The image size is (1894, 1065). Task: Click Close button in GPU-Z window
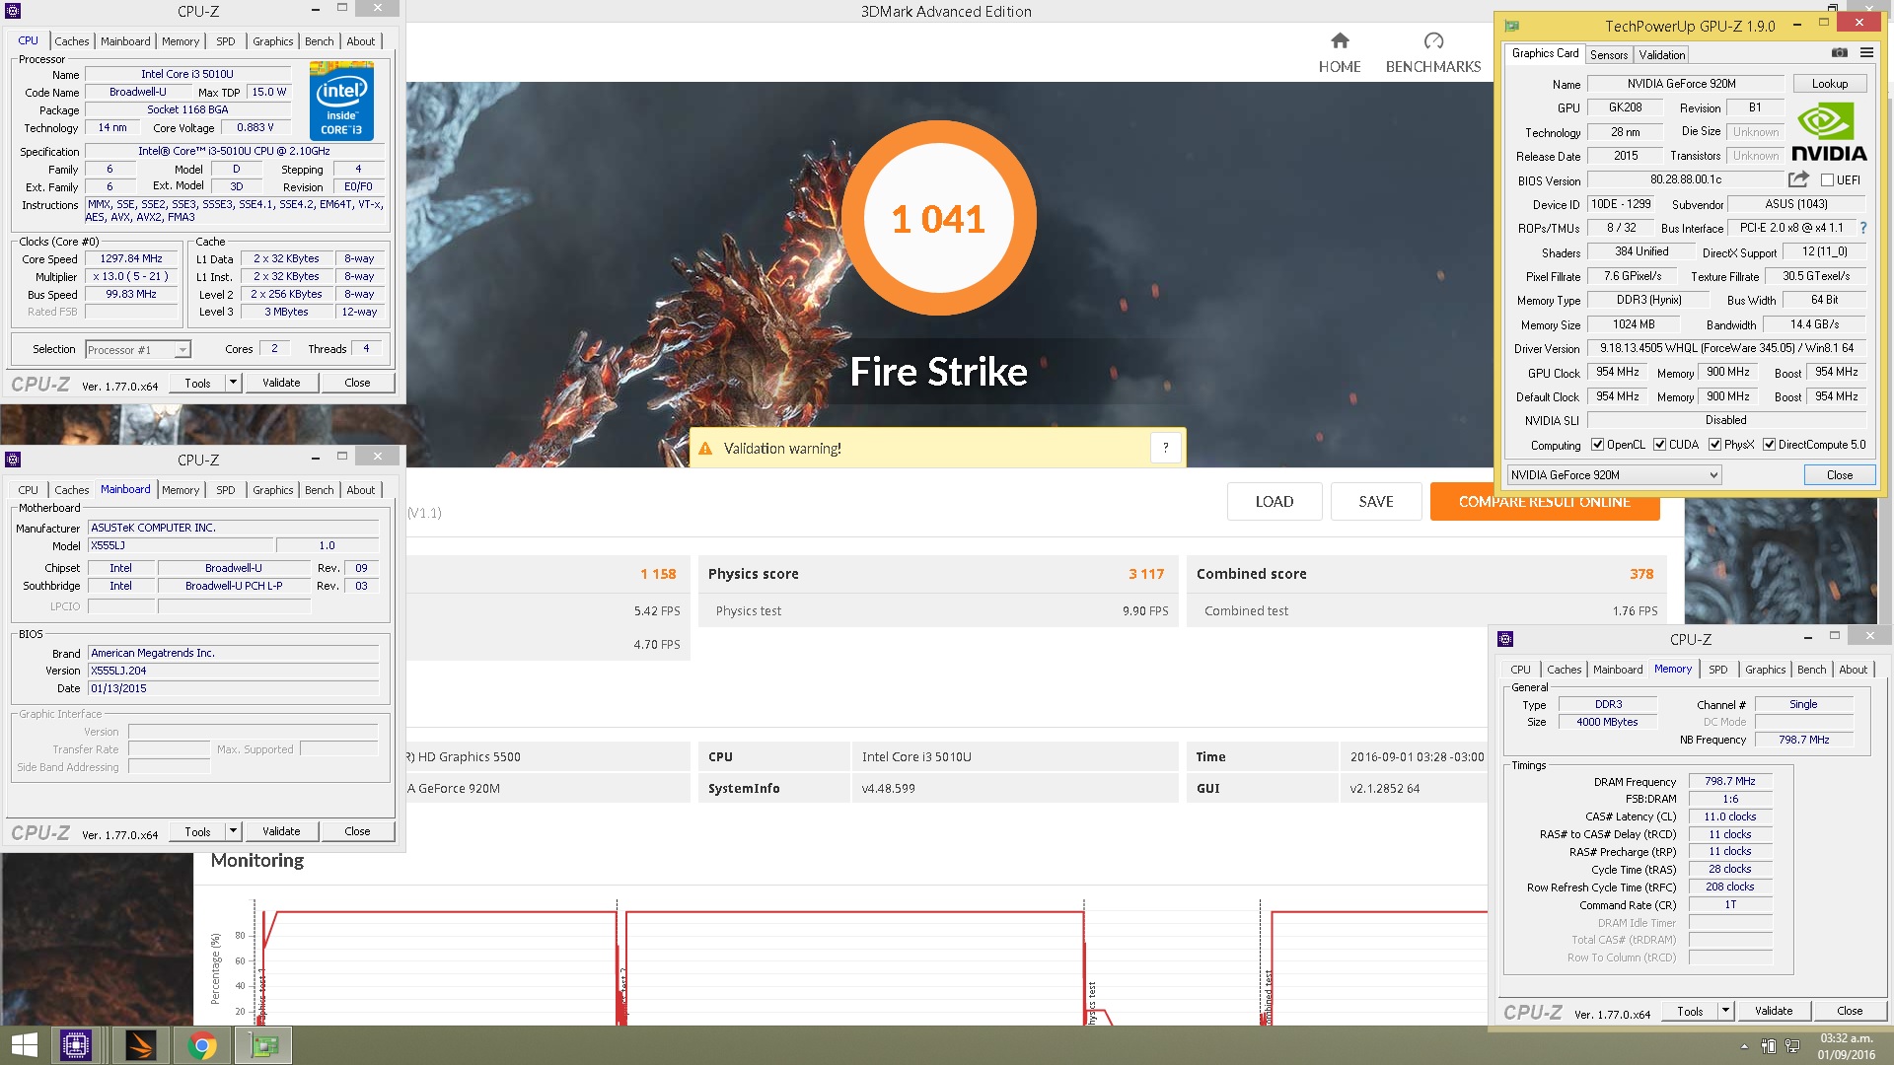1839,475
